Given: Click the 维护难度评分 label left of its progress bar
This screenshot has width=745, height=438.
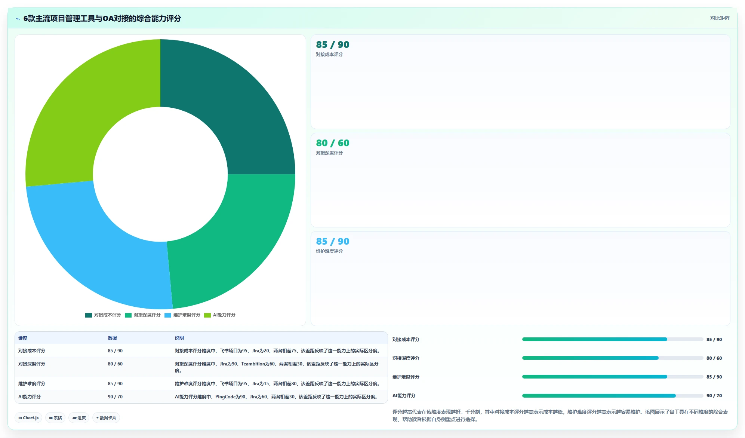Looking at the screenshot, I should pyautogui.click(x=406, y=377).
